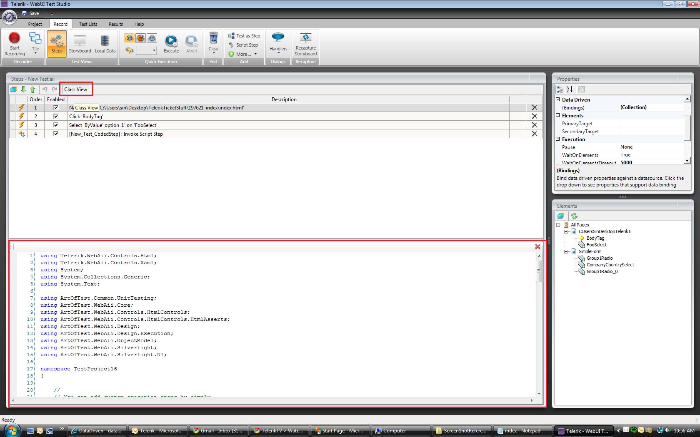
Task: Sort properties alphabetically with A-Z icon
Action: (x=570, y=89)
